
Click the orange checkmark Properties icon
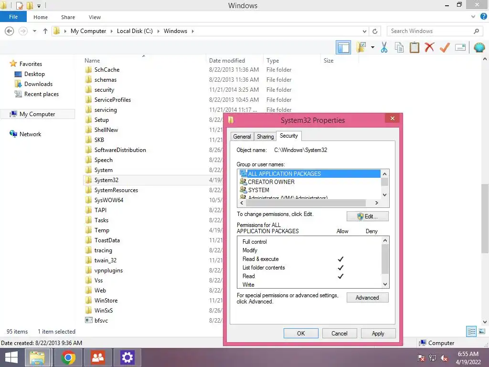click(445, 47)
